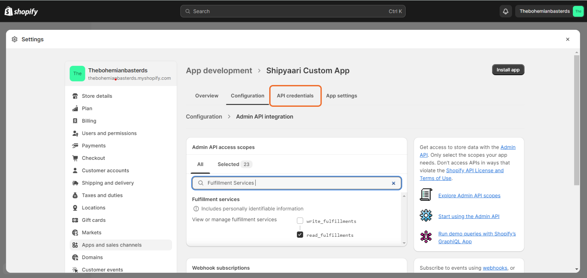Click the GraphiQL App bug icon
The image size is (587, 278).
click(x=426, y=237)
